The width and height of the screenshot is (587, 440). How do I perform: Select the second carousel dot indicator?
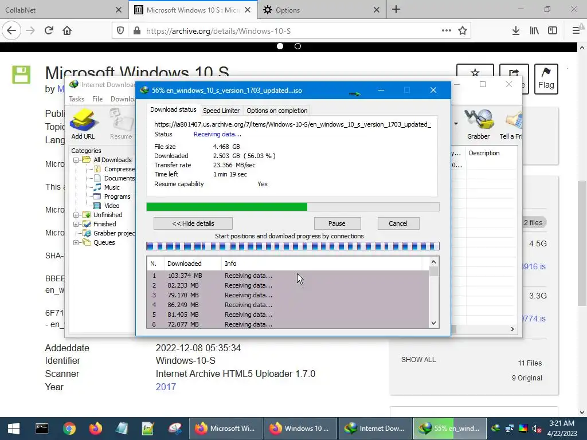(298, 46)
